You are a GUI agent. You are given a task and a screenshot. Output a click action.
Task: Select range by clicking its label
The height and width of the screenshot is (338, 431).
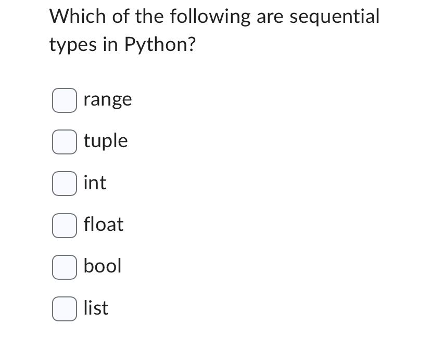tap(108, 99)
